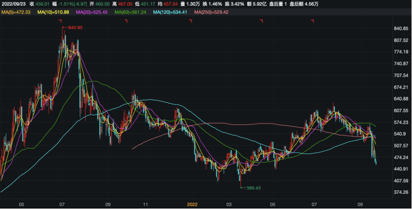Click the green low annotation ←389.43
Screen dimensions: 412x209
pos(251,188)
